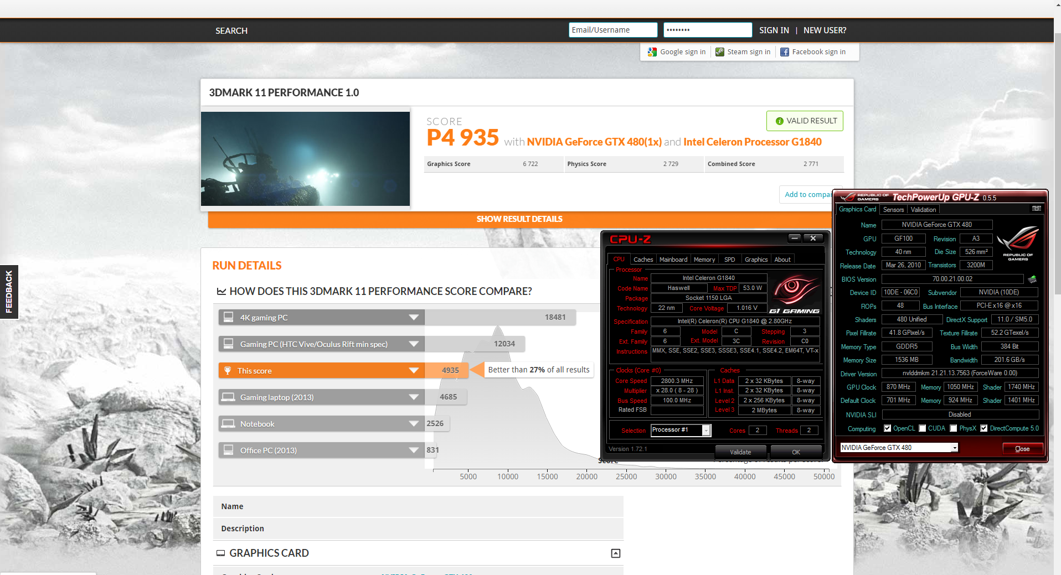Viewport: 1061px width, 575px height.
Task: Click the Republic of Gamers logo in GPU-Z
Action: coord(1018,242)
